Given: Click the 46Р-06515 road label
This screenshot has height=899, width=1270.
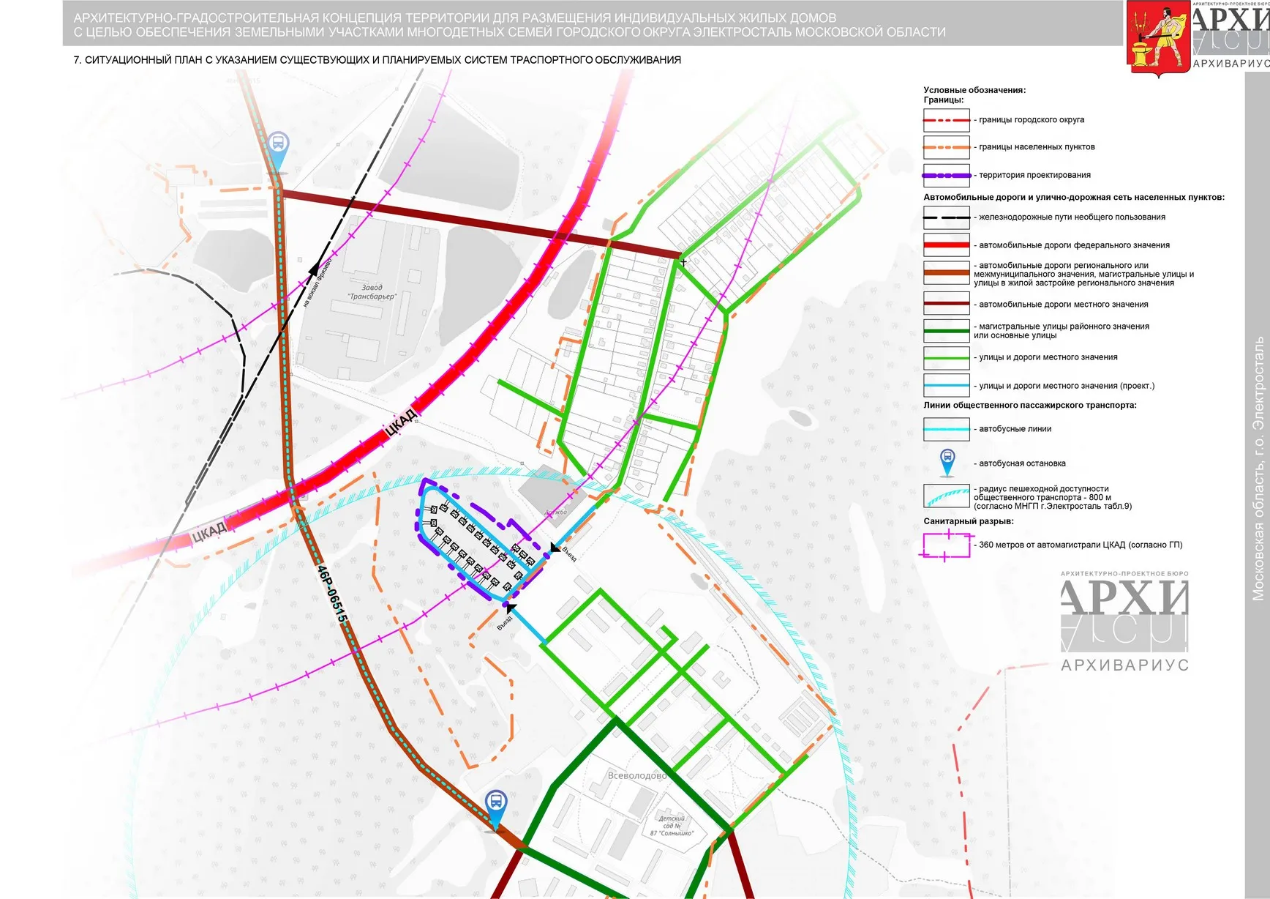Looking at the screenshot, I should coord(331,594).
